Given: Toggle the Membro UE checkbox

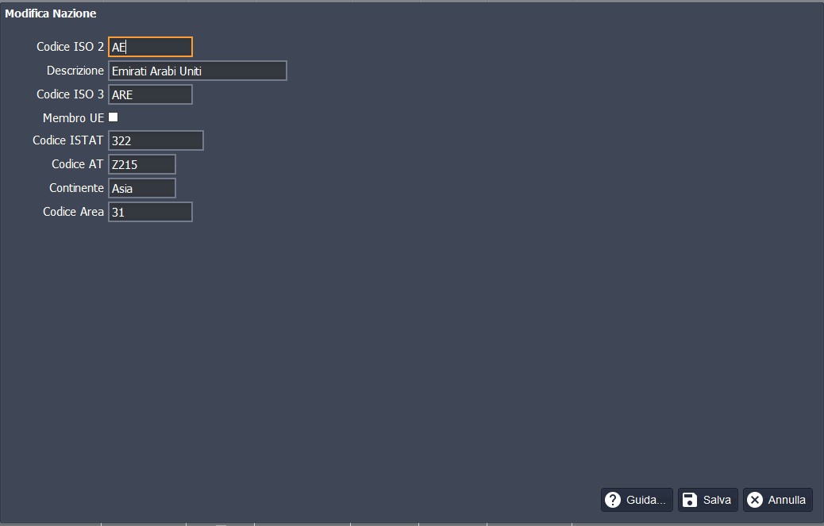Looking at the screenshot, I should 114,117.
